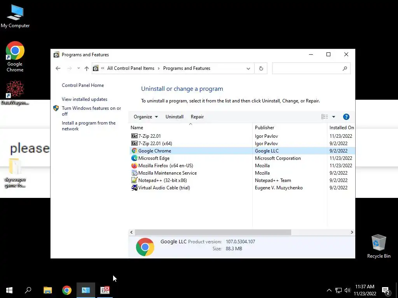
Task: Expand the Organize dropdown menu
Action: pos(146,117)
